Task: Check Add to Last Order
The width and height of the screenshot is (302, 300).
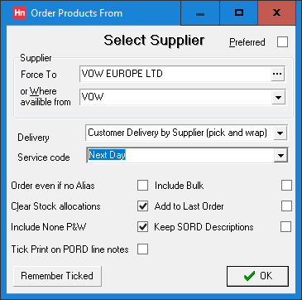Action: 286,206
